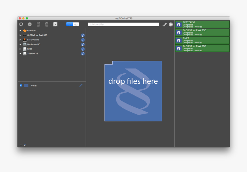This screenshot has width=247, height=172.
Task: Add a new preset with the plus icon
Action: click(x=21, y=145)
